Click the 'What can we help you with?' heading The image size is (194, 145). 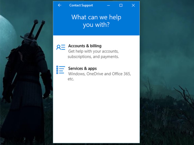point(96,21)
